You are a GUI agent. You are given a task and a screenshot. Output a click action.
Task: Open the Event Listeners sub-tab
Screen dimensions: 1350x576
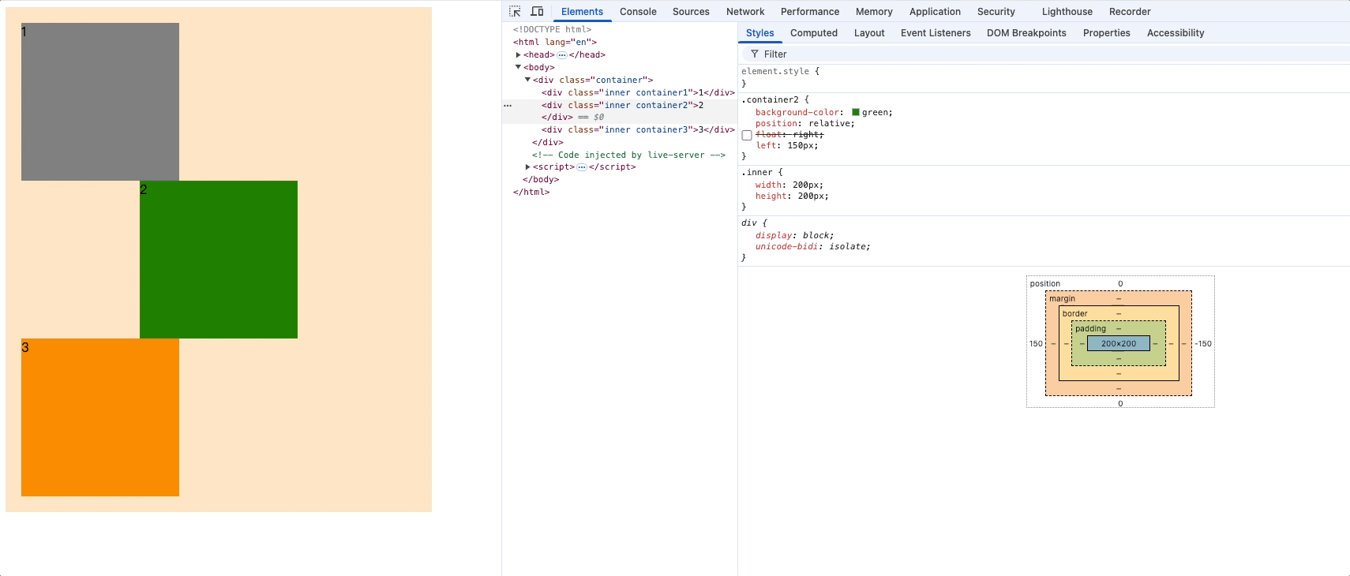tap(936, 32)
